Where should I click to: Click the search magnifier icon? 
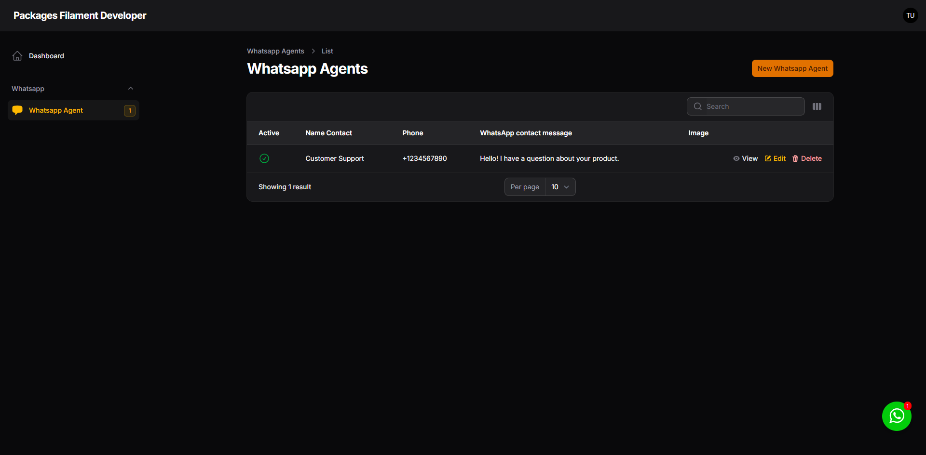pos(698,106)
